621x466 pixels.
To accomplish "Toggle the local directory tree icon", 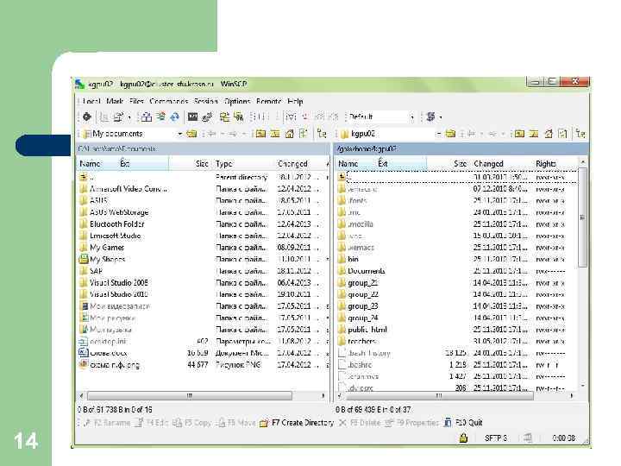I will 322,134.
